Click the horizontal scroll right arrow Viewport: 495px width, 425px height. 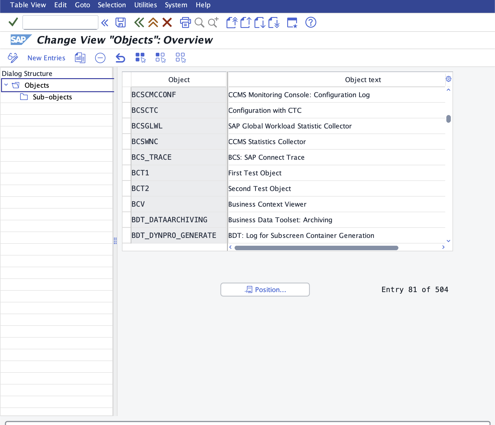pos(443,247)
